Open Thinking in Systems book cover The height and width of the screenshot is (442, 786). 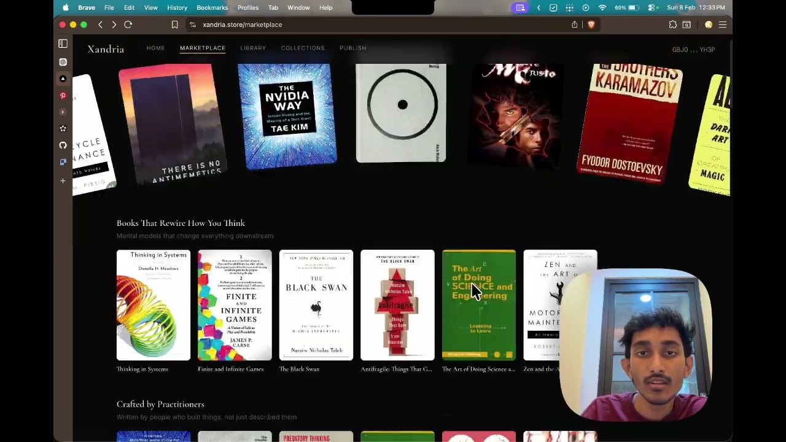tap(154, 305)
